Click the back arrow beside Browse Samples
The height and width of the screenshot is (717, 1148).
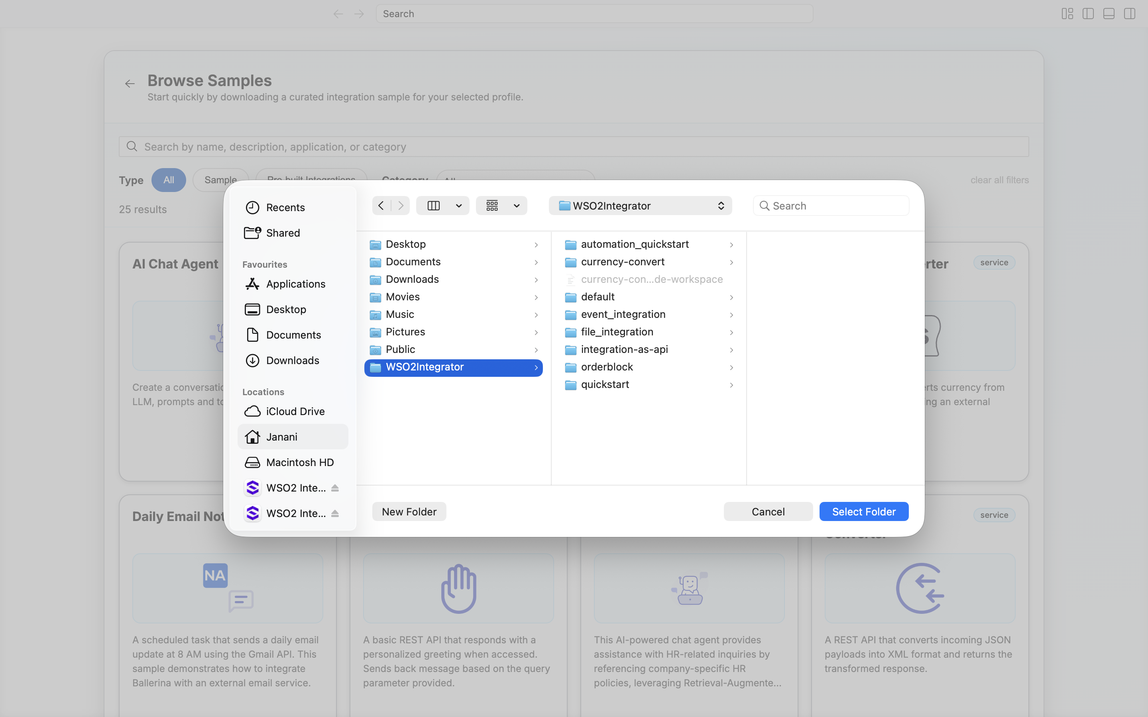tap(130, 84)
